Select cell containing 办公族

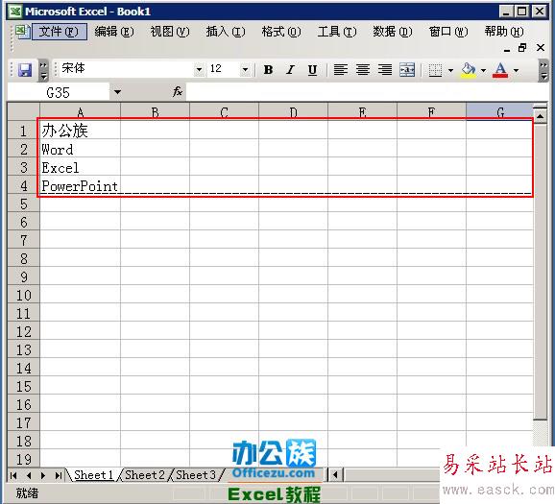tap(81, 131)
